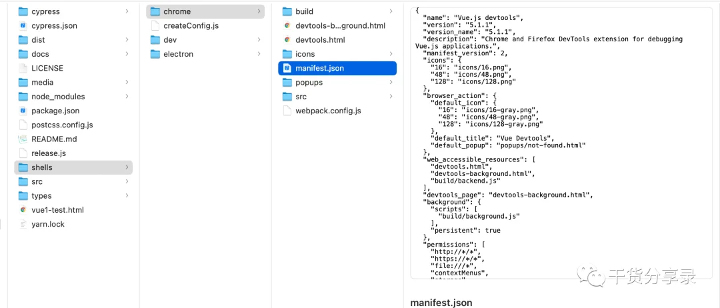Screen dimensions: 720x308
Task: Click the yarn.lock file icon
Action: tap(23, 225)
